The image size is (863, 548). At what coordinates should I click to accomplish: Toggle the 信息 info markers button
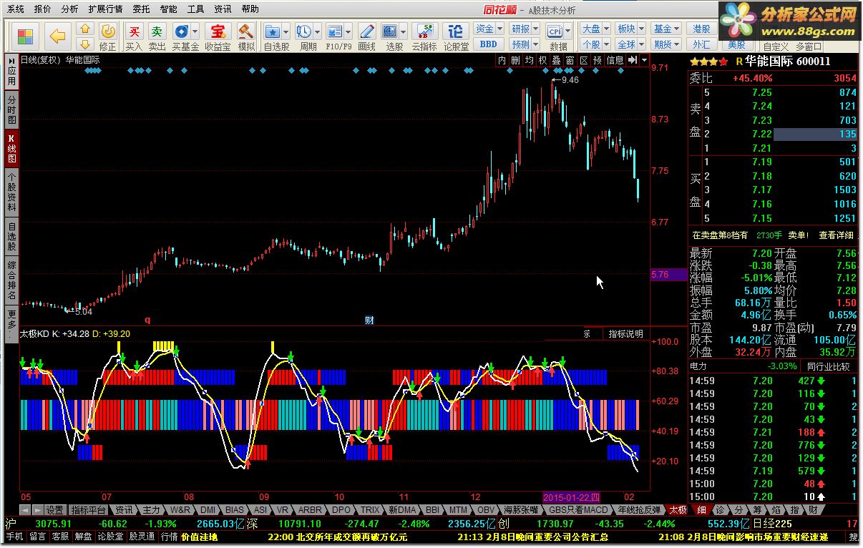coord(615,61)
